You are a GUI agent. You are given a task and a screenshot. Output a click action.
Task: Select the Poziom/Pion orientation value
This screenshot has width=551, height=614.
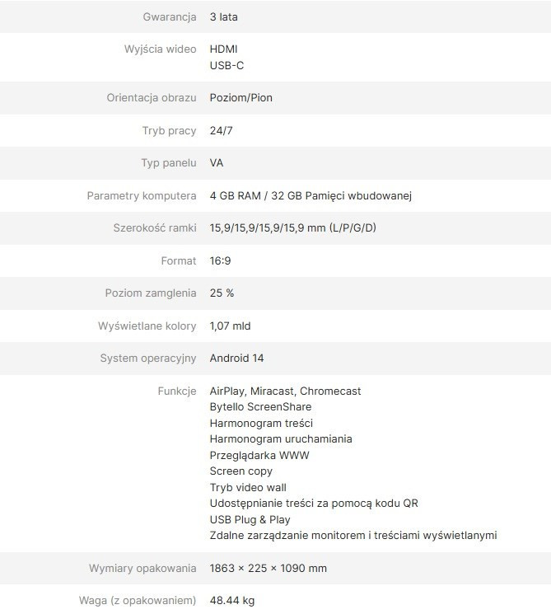[x=240, y=98]
